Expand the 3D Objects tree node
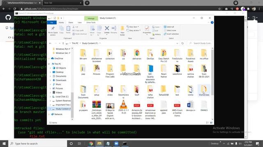Screen dimensions: 263x147 [50, 68]
